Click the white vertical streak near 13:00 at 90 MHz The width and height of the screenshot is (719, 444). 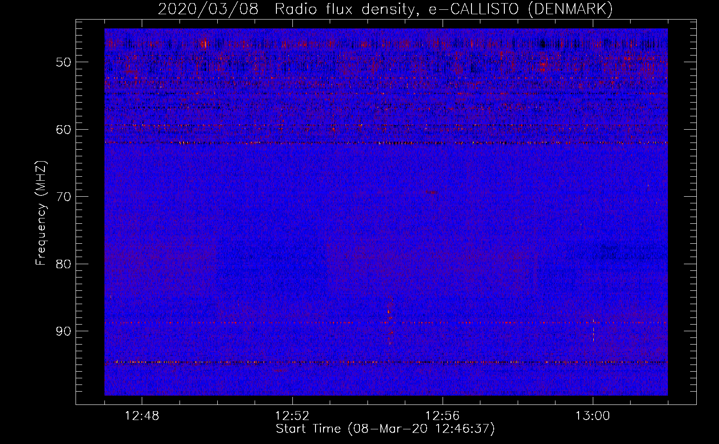593,331
